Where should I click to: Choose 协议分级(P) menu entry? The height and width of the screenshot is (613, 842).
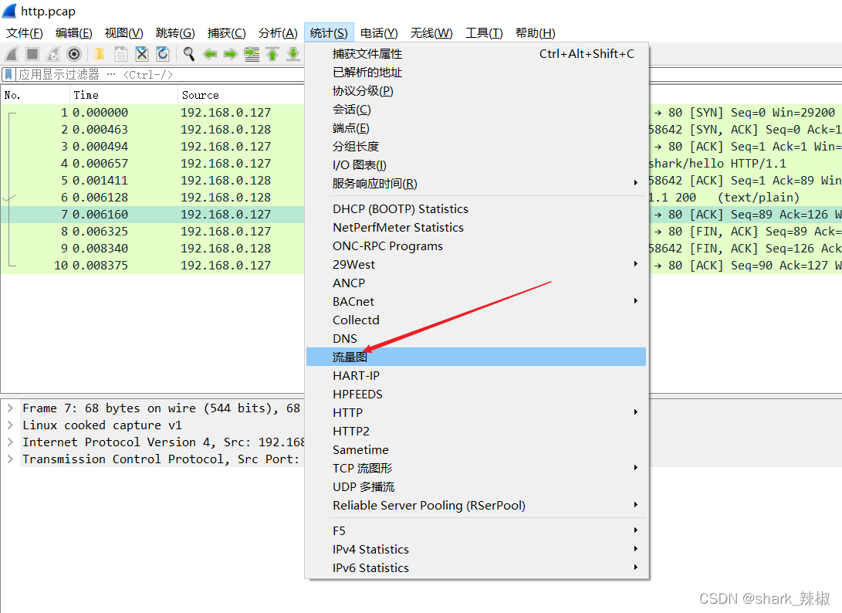click(x=363, y=91)
